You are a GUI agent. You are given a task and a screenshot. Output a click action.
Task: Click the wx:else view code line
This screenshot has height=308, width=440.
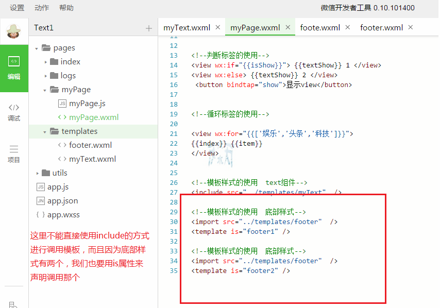(264, 75)
